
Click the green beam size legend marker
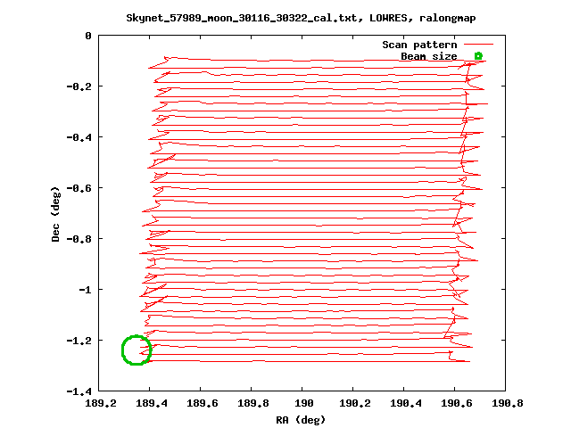click(478, 55)
